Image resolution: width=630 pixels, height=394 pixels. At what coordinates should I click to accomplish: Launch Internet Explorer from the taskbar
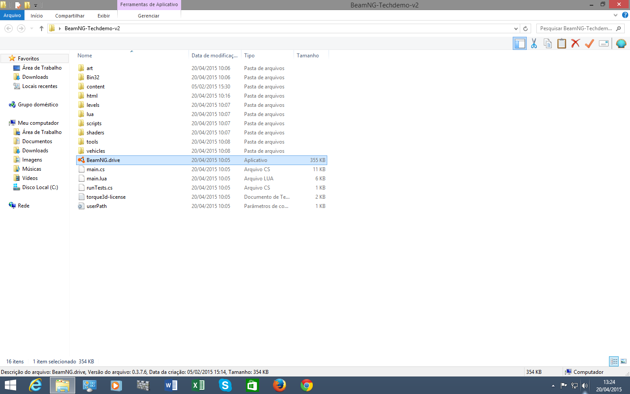click(35, 385)
